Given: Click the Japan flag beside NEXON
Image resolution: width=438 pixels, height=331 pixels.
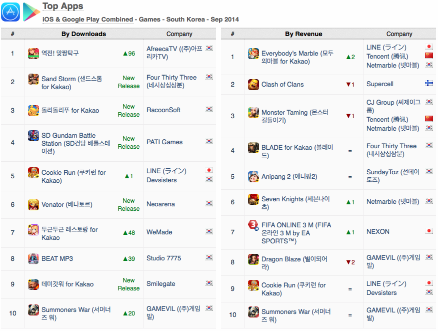Looking at the screenshot, I should (x=429, y=231).
